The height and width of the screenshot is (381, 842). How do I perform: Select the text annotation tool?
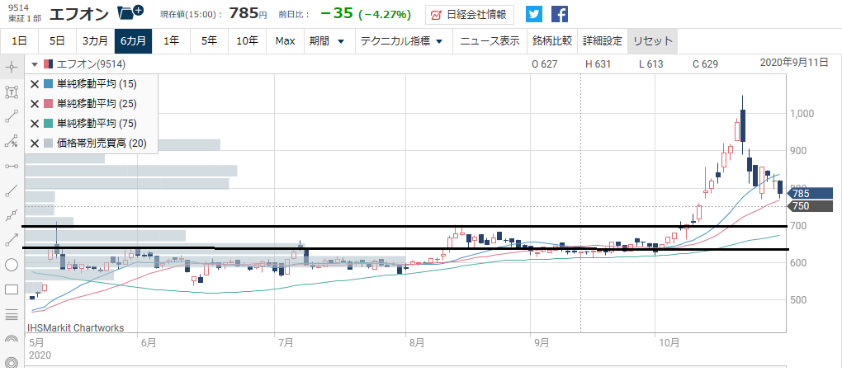coord(12,92)
